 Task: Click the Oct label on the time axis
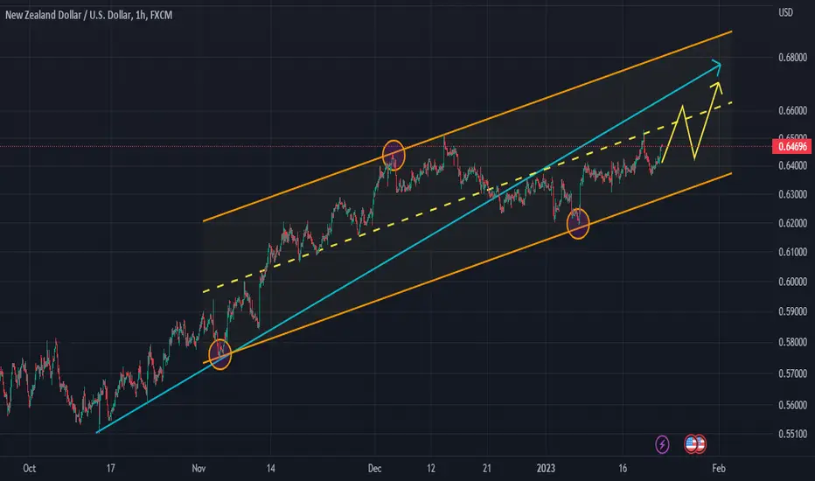pos(30,468)
